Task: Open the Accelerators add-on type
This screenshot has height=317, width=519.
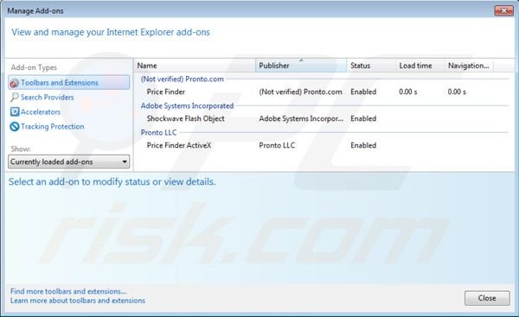Action: (x=41, y=111)
